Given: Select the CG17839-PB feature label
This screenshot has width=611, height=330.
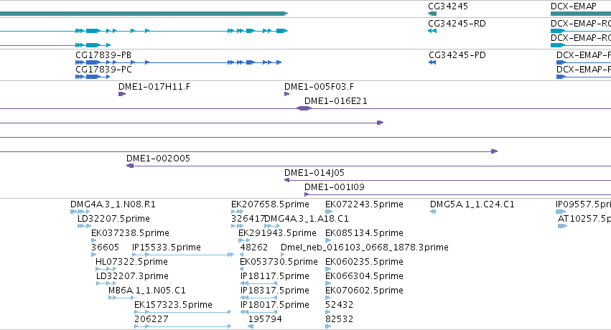Looking at the screenshot, I should [x=103, y=55].
